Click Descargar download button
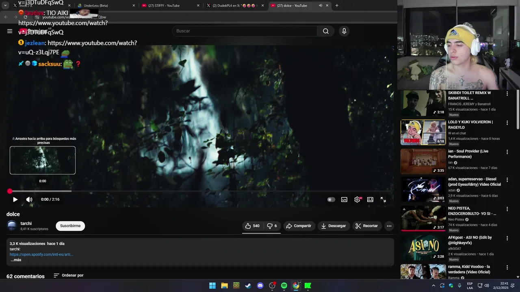 pyautogui.click(x=334, y=226)
